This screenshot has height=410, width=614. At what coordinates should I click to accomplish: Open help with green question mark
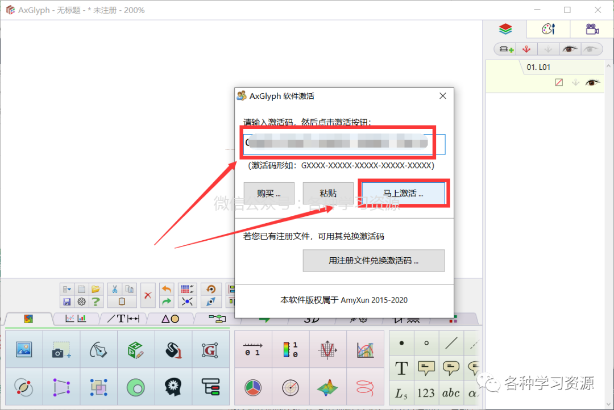point(96,302)
